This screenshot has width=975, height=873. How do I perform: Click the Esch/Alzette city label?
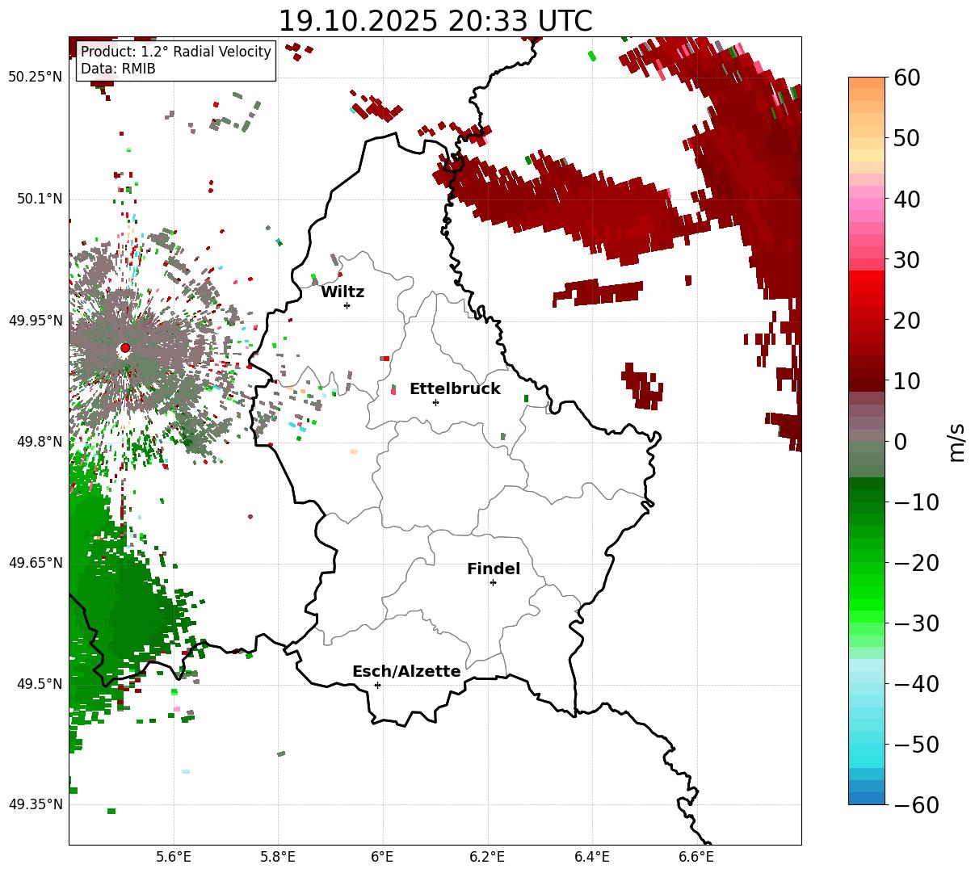click(x=406, y=671)
